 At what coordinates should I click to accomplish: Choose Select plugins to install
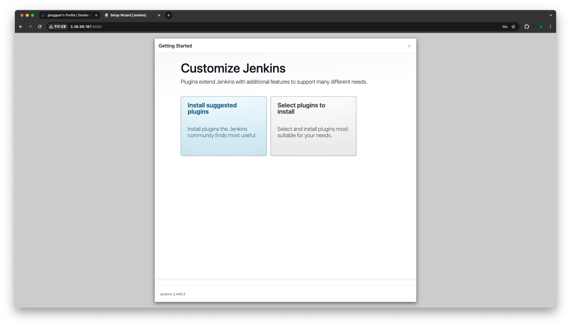click(313, 126)
